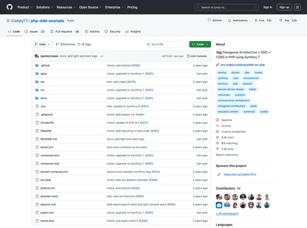Open the CodelyTV owner link
307x228 pixels.
tap(20, 21)
